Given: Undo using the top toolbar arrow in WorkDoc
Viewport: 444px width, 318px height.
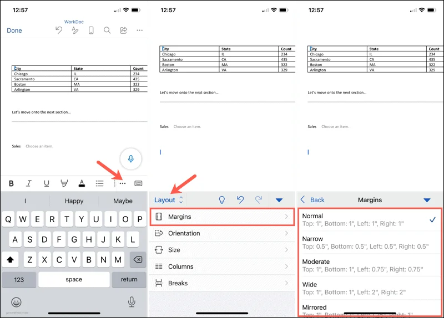Looking at the screenshot, I should (59, 30).
